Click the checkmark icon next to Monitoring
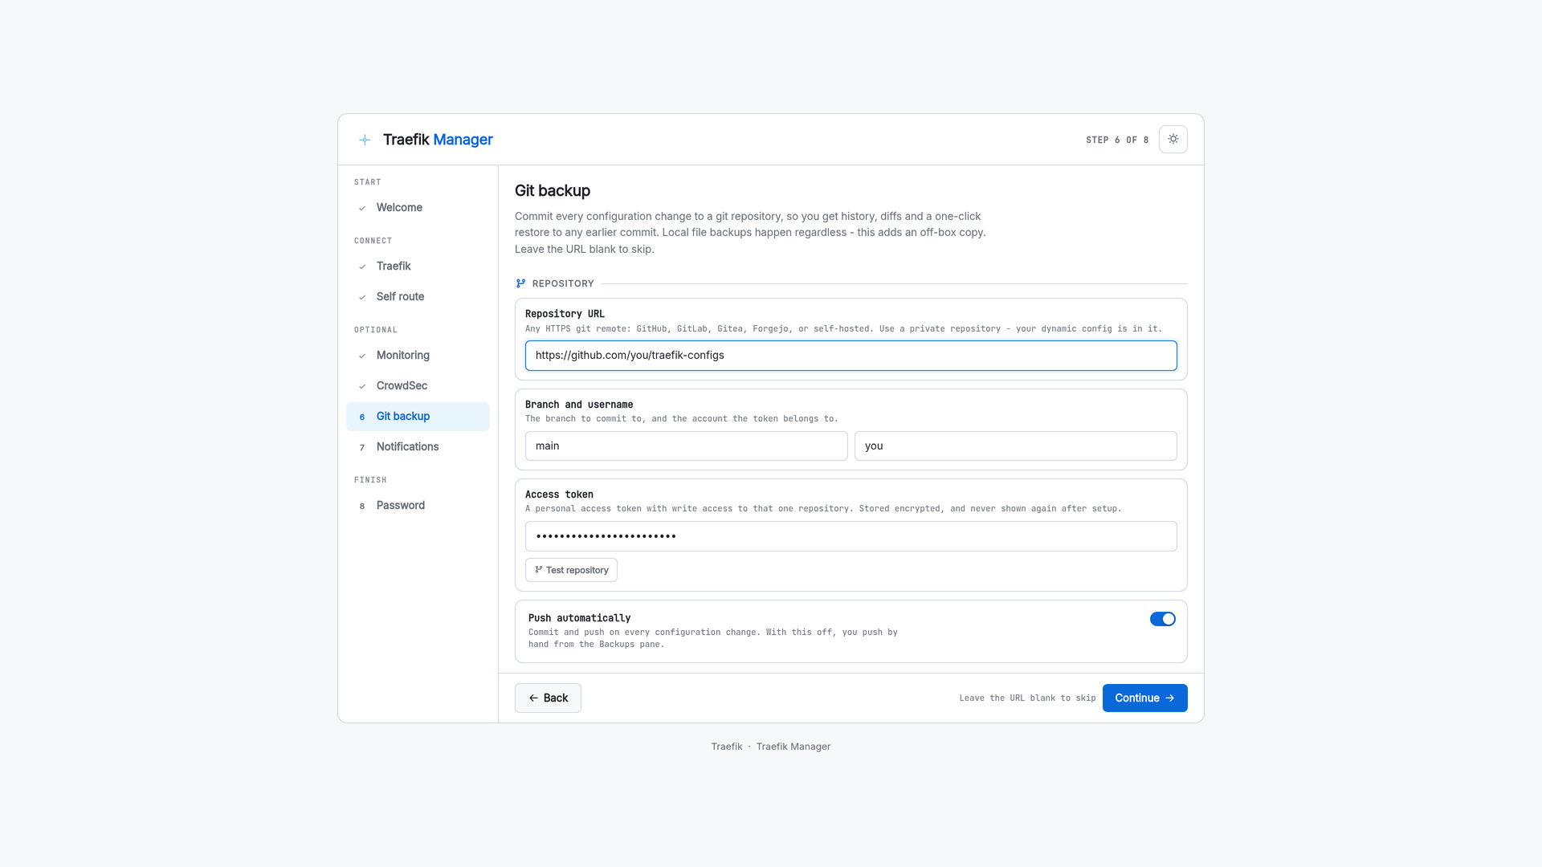 [362, 356]
